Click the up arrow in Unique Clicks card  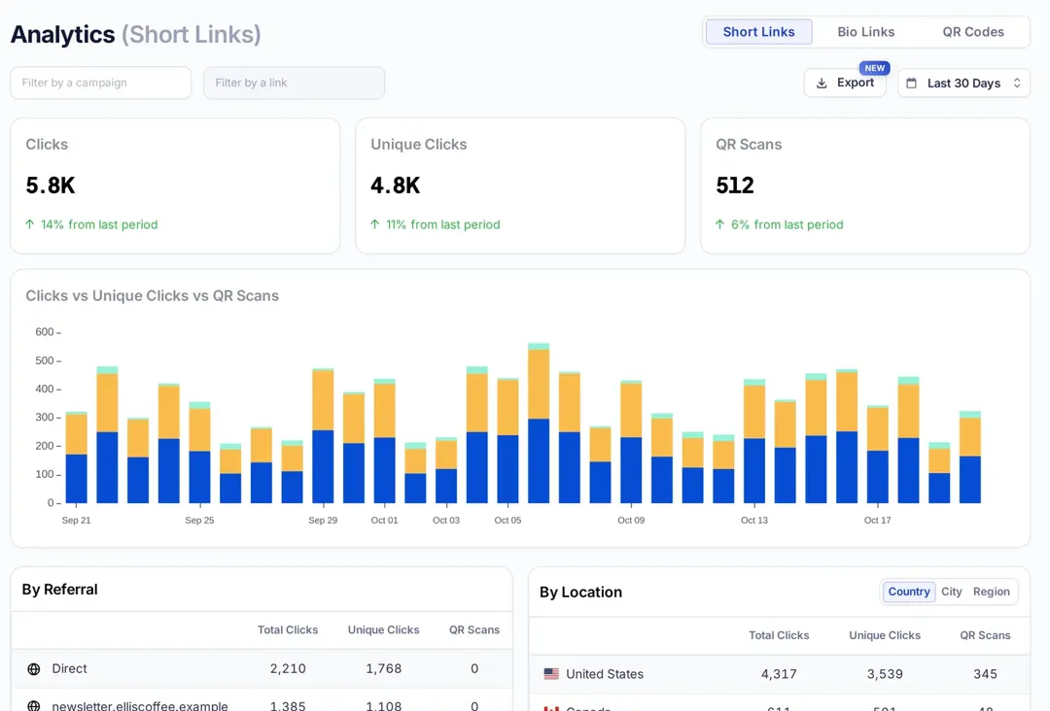[375, 224]
